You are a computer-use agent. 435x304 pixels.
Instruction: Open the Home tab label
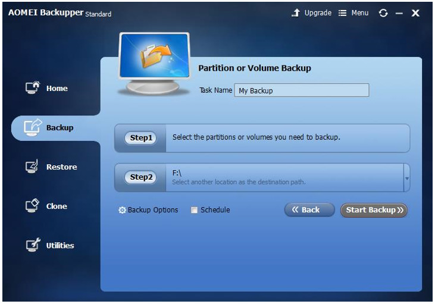coord(57,88)
